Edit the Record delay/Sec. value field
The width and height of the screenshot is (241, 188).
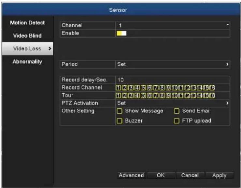pos(173,80)
